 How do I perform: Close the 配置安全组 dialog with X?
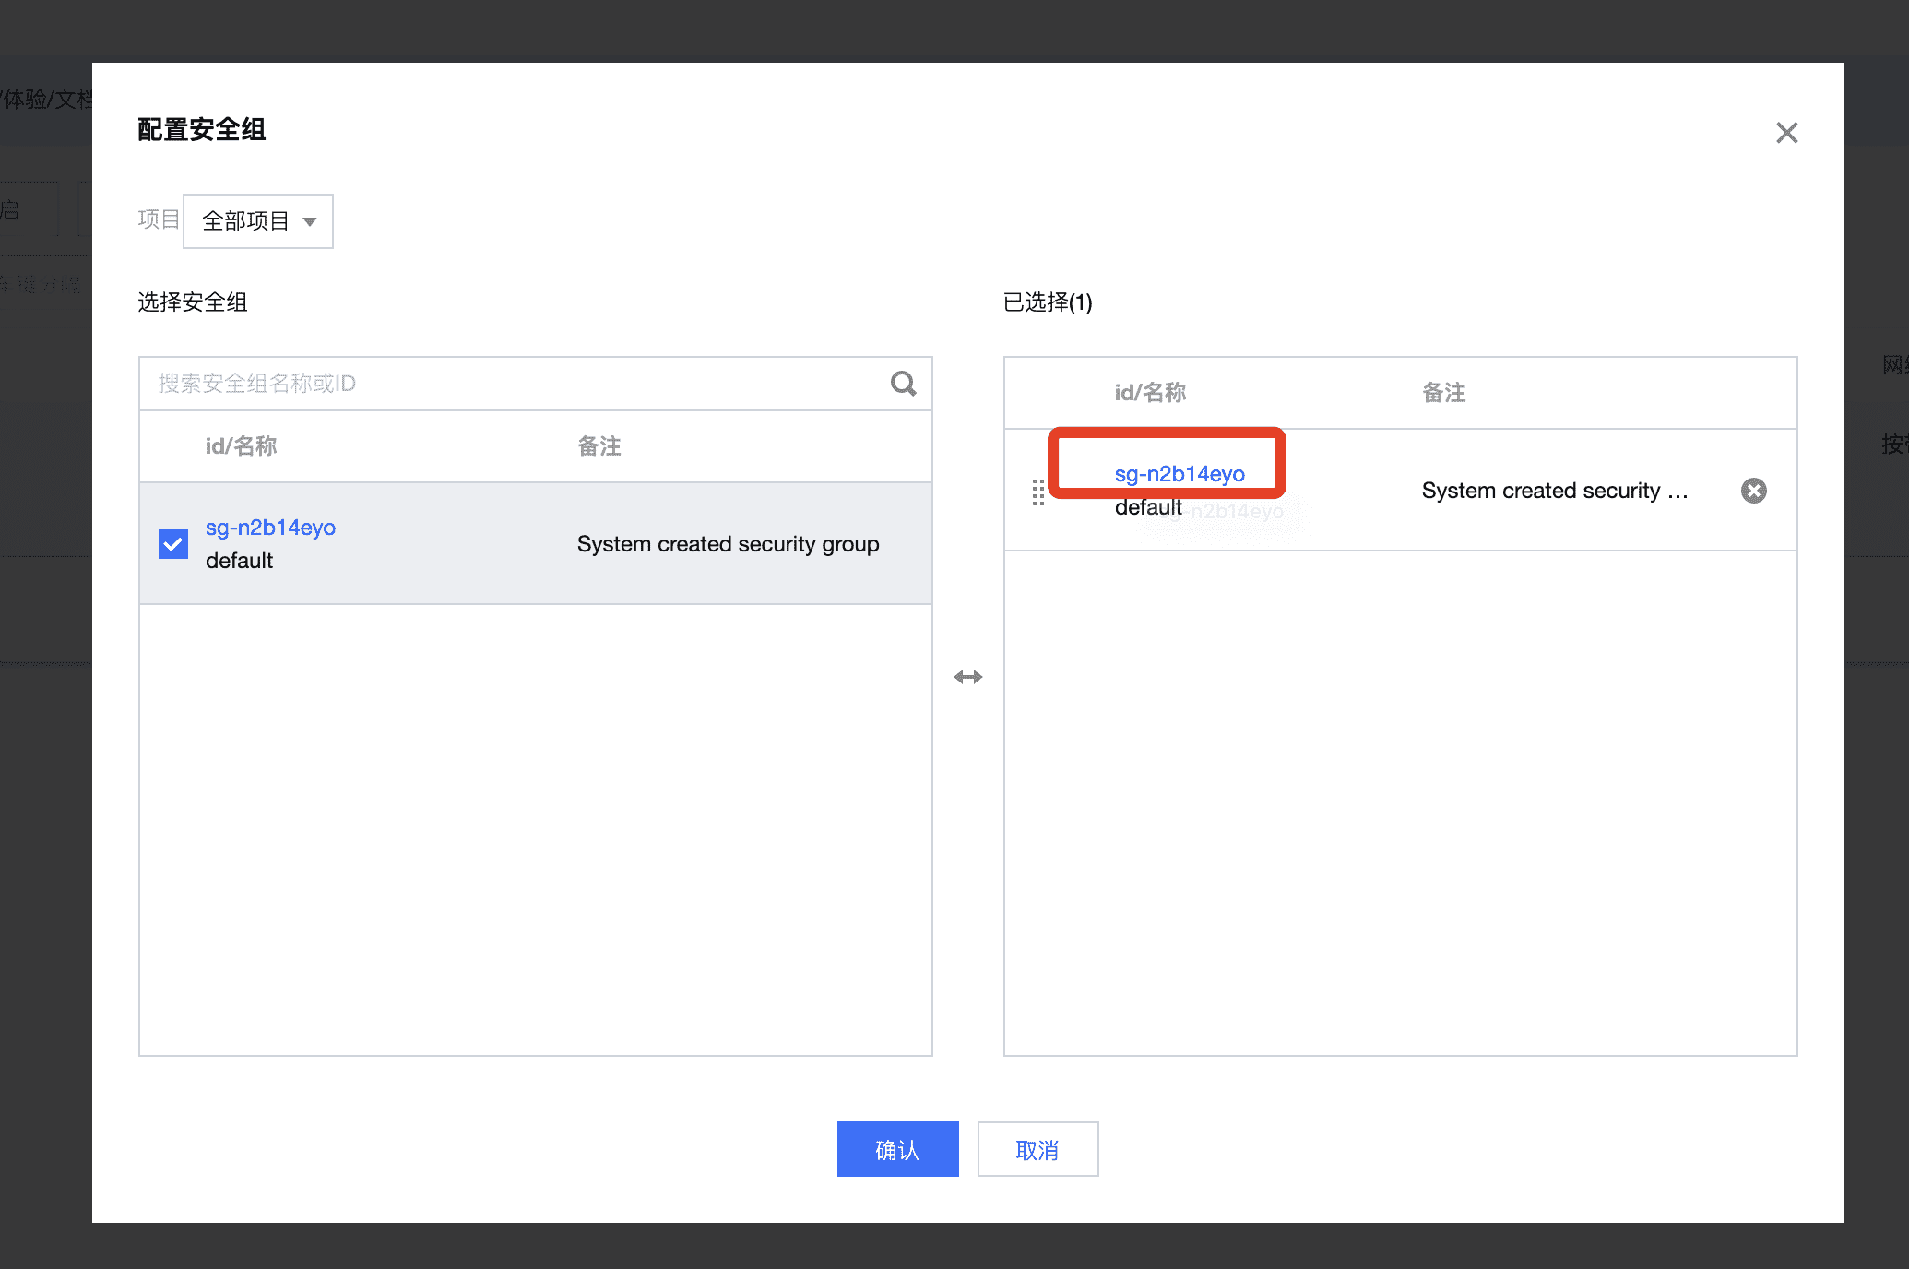tap(1786, 133)
